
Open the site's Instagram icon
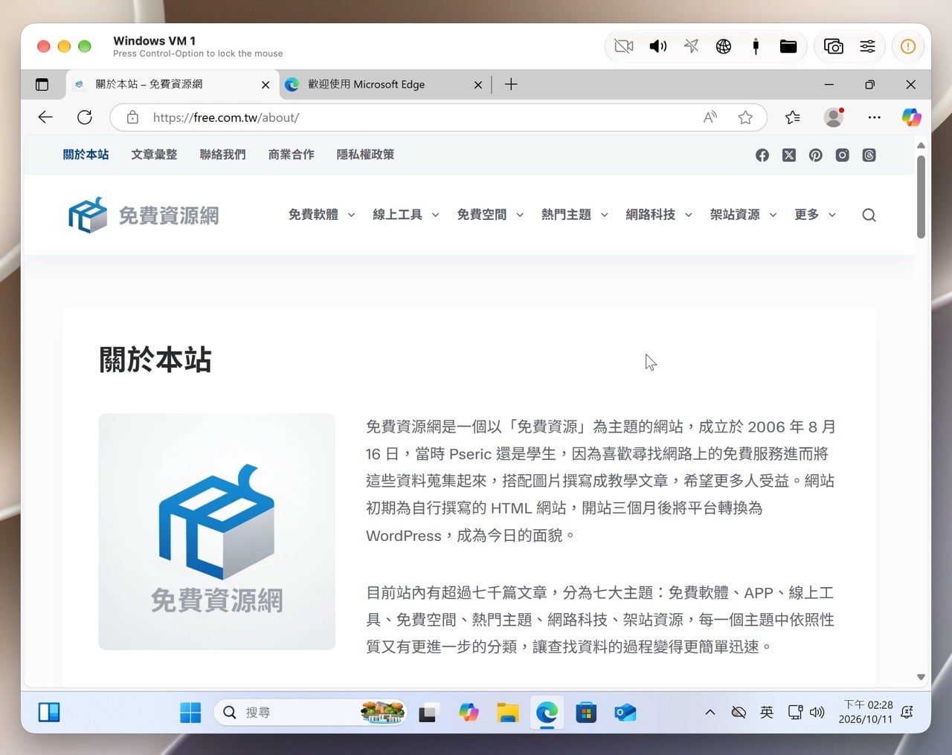click(842, 155)
